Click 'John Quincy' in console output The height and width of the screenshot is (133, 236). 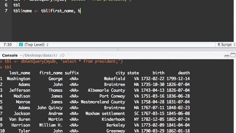(x=50, y=108)
